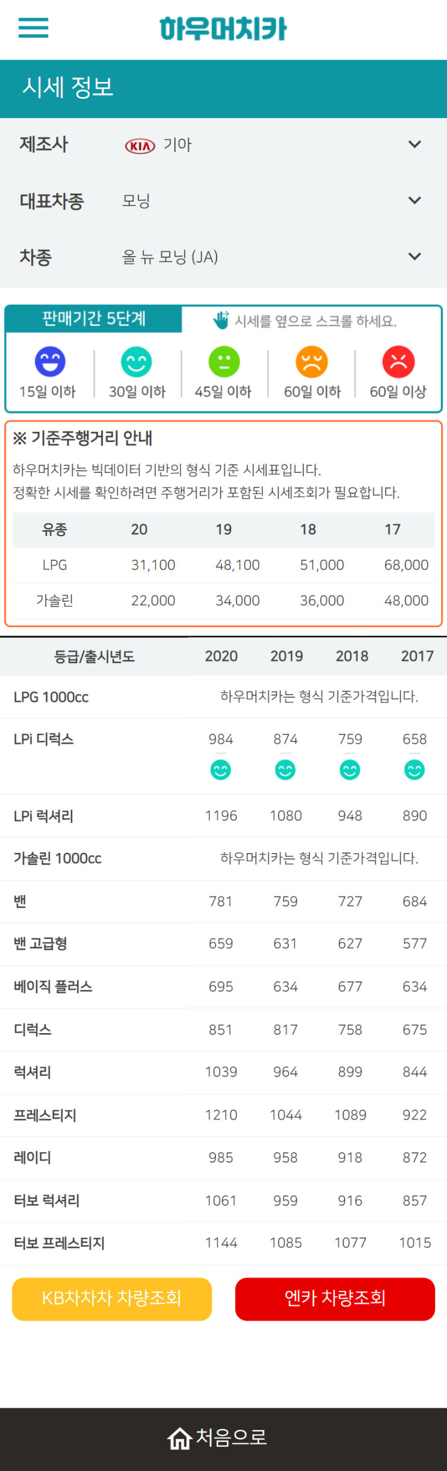
Task: Click the LPG 1000cc section heading
Action: [x=51, y=697]
